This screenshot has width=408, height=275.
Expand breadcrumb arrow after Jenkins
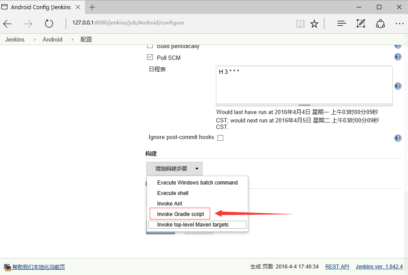[x=35, y=39]
